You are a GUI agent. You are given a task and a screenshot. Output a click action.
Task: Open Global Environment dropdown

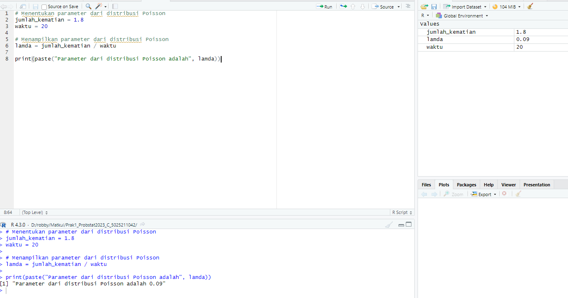point(462,16)
